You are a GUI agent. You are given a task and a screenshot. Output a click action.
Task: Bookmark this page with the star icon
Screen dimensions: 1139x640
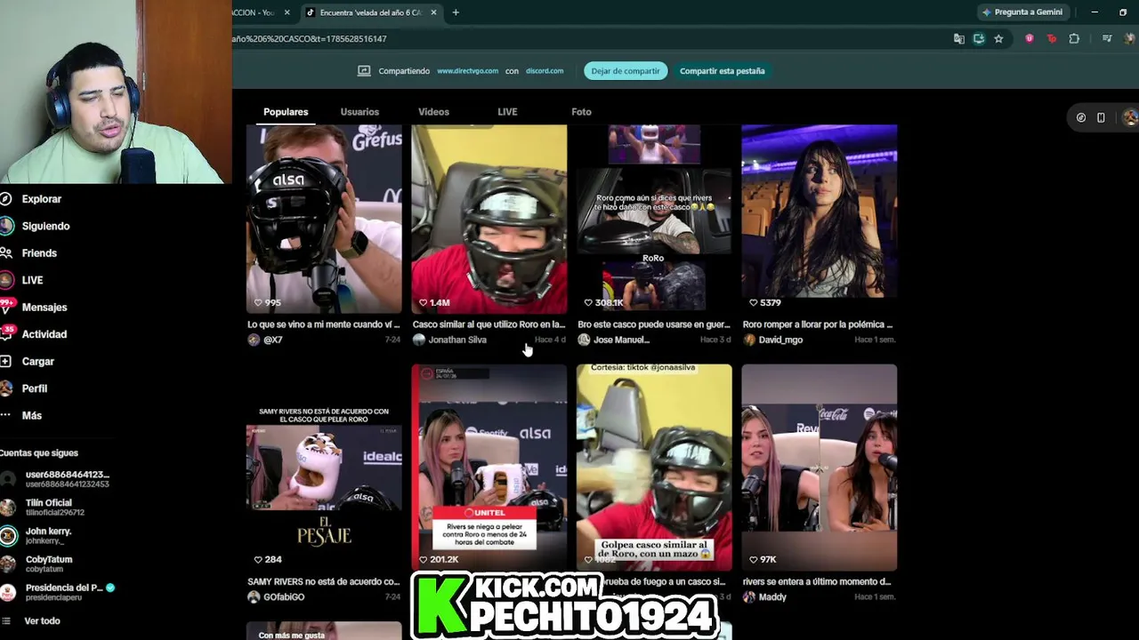click(998, 39)
